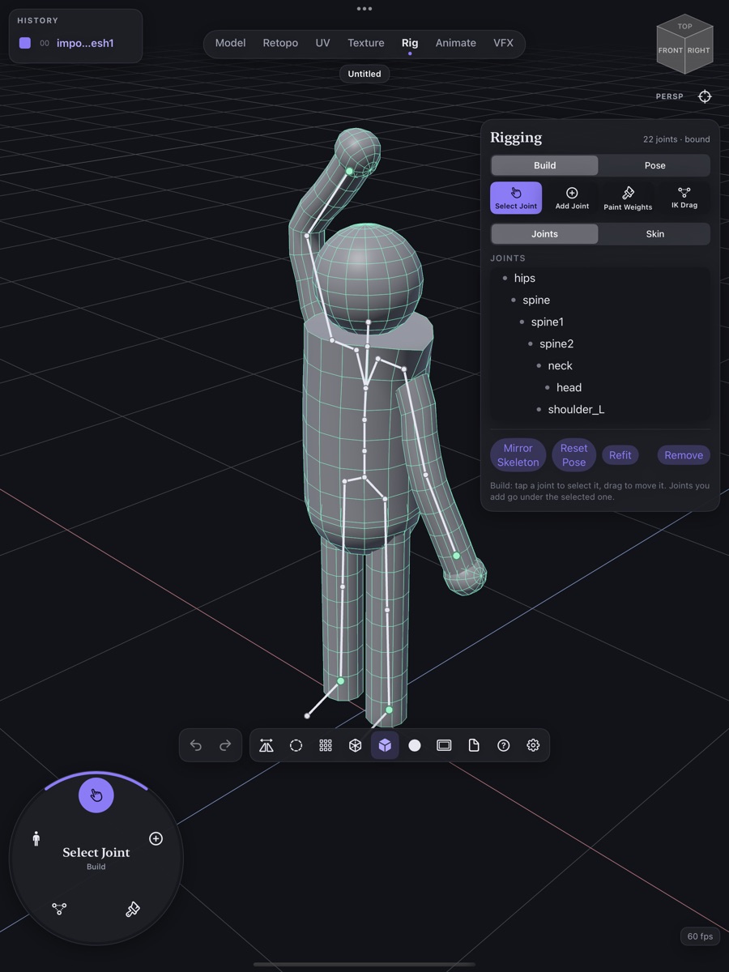This screenshot has height=972, width=729.
Task: Select the Select Joint tool in panel
Action: tap(516, 198)
